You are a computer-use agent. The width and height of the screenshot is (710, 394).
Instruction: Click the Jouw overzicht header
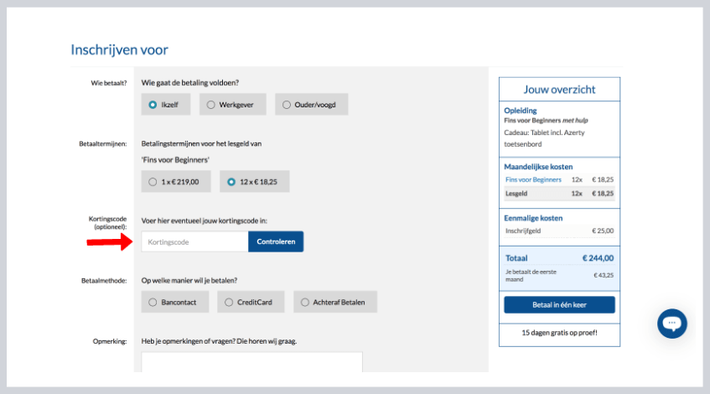pos(559,89)
